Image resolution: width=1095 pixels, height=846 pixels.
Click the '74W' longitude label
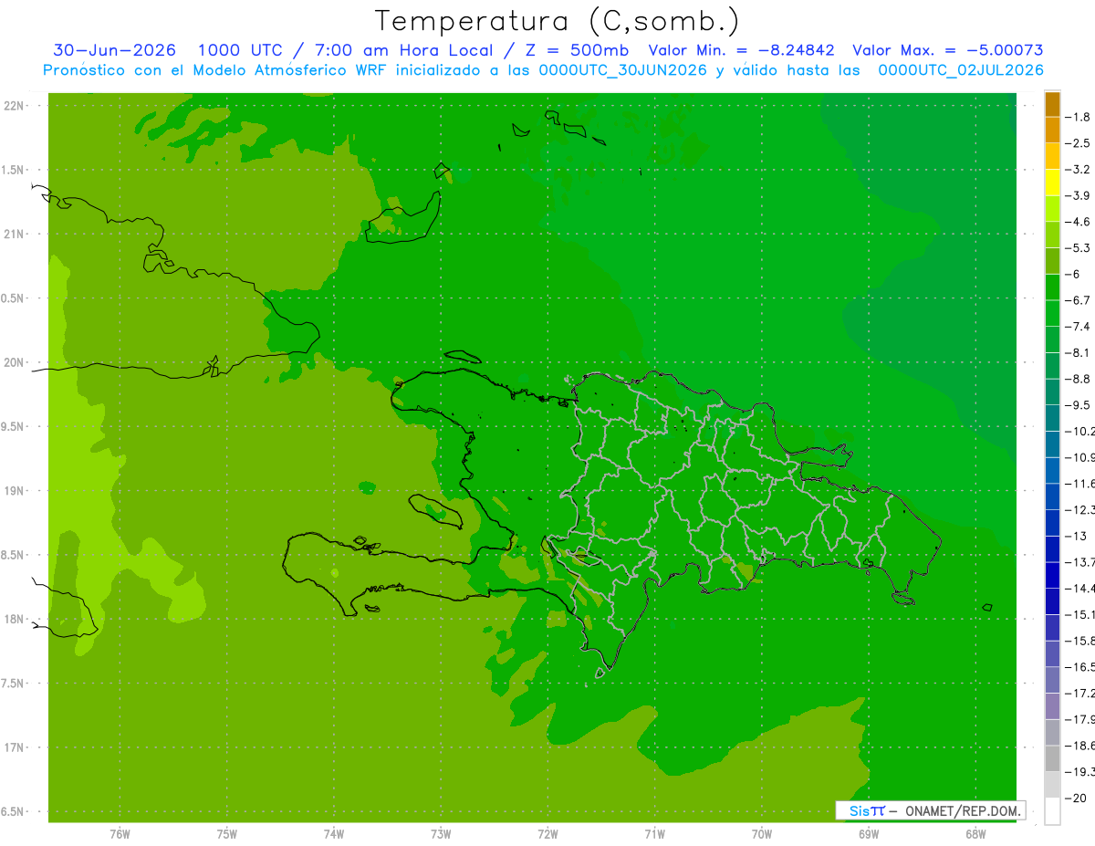coord(333,833)
